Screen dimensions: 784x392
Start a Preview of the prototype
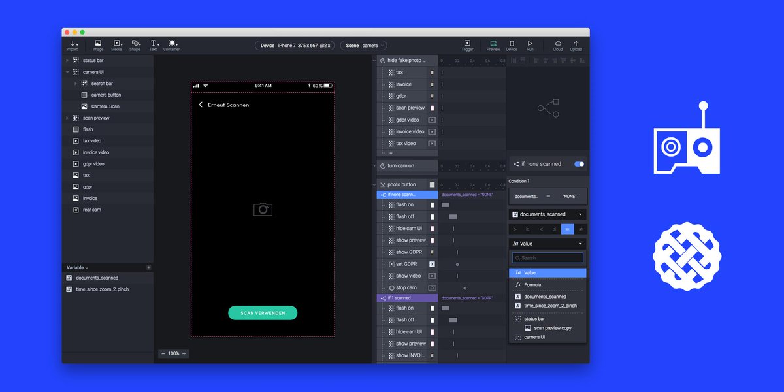pos(492,44)
